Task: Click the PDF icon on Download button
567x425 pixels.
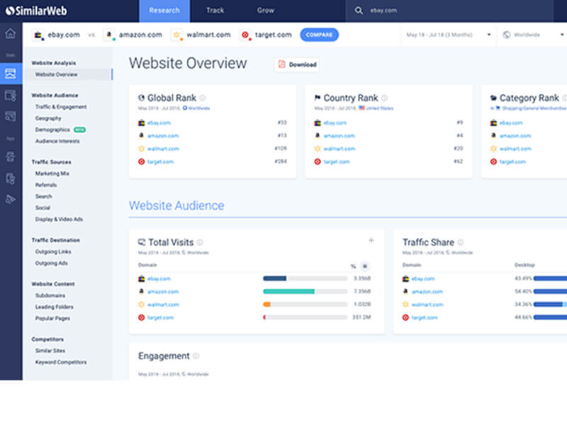Action: [281, 64]
